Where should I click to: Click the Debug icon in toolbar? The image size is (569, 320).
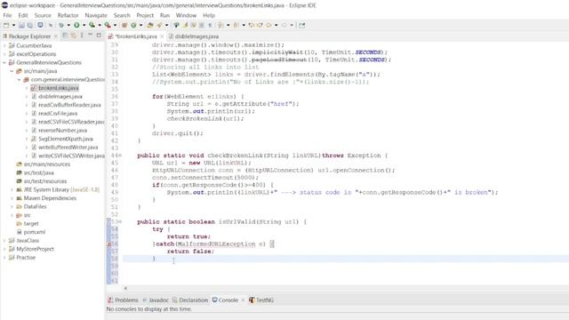(x=61, y=25)
